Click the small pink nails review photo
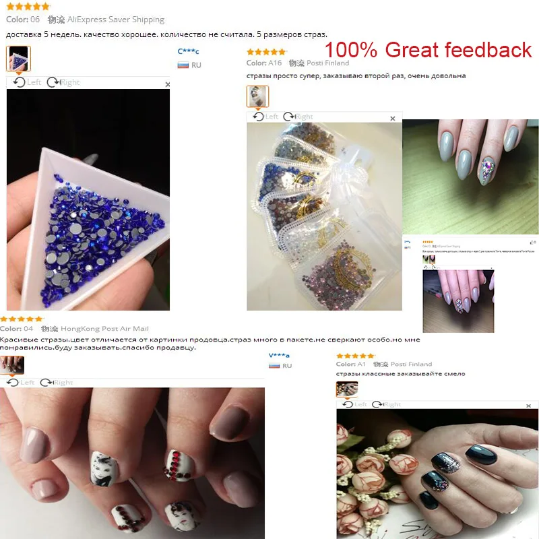The height and width of the screenshot is (539, 539). coord(458,301)
